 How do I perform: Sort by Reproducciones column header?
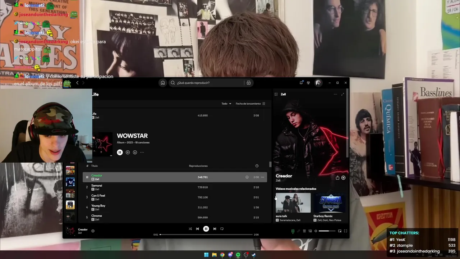point(198,166)
